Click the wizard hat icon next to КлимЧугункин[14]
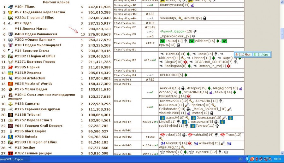The width and height of the screenshot is (284, 163). point(192,5)
